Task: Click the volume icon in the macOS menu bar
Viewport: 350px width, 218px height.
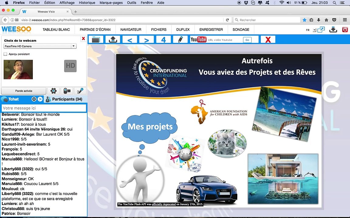Action: [x=289, y=3]
